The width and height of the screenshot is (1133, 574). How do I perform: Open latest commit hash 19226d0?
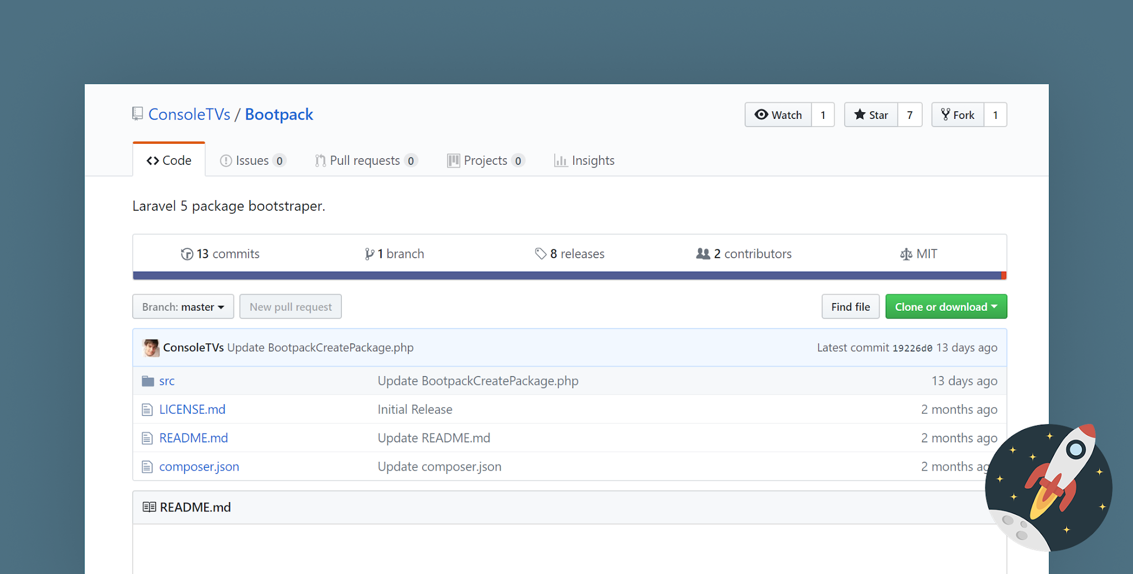click(912, 348)
